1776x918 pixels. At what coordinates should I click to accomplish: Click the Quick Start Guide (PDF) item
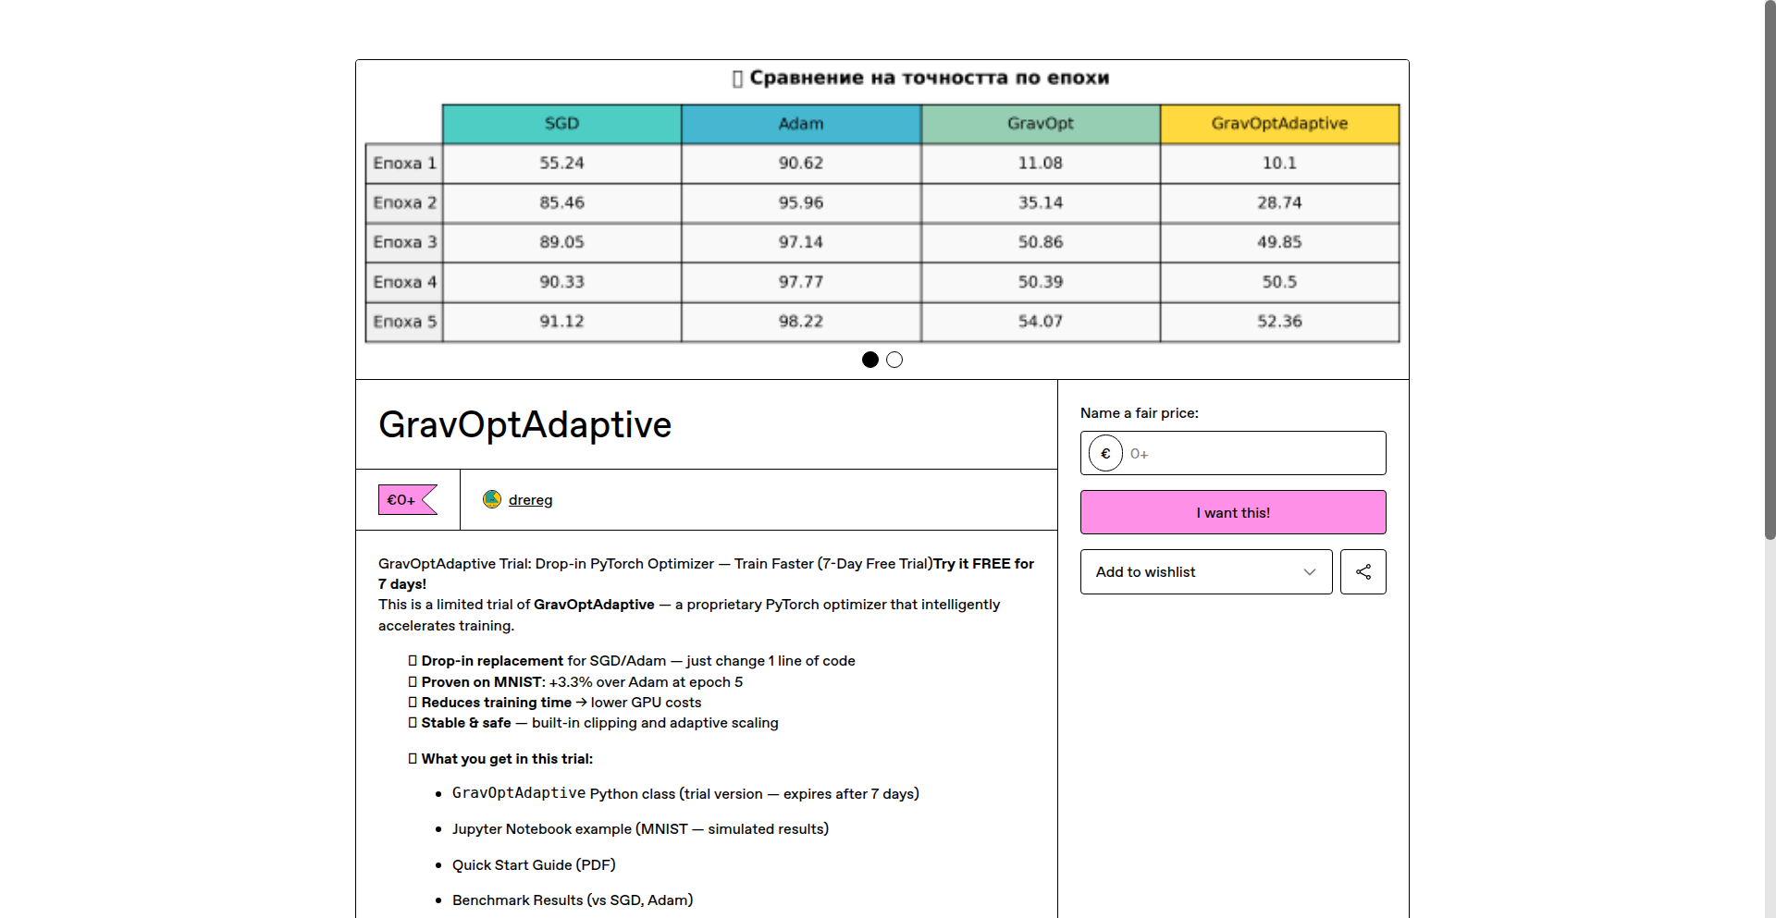click(534, 865)
